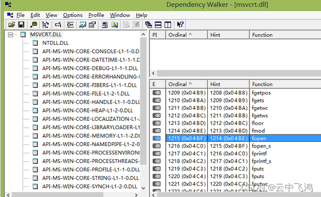Click hint 1211 (0x04BB) in fgetws row
Image resolution: width=321 pixels, height=197 pixels.
point(229,116)
